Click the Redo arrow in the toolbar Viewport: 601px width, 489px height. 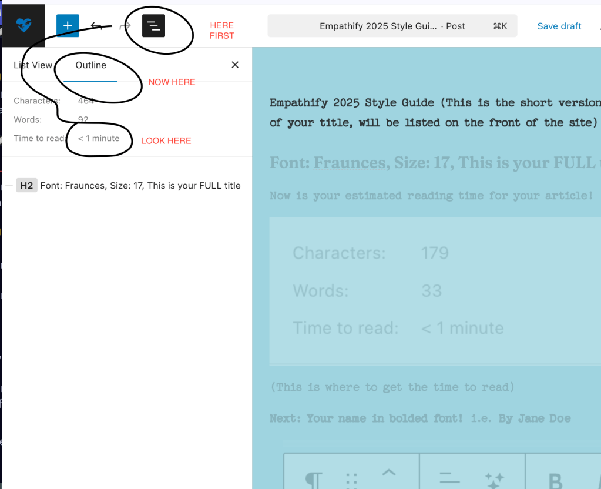pyautogui.click(x=125, y=26)
